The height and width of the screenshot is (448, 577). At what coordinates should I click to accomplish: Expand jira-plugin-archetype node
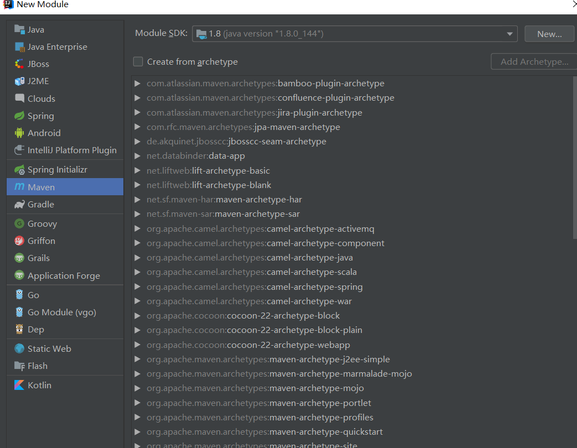[137, 112]
